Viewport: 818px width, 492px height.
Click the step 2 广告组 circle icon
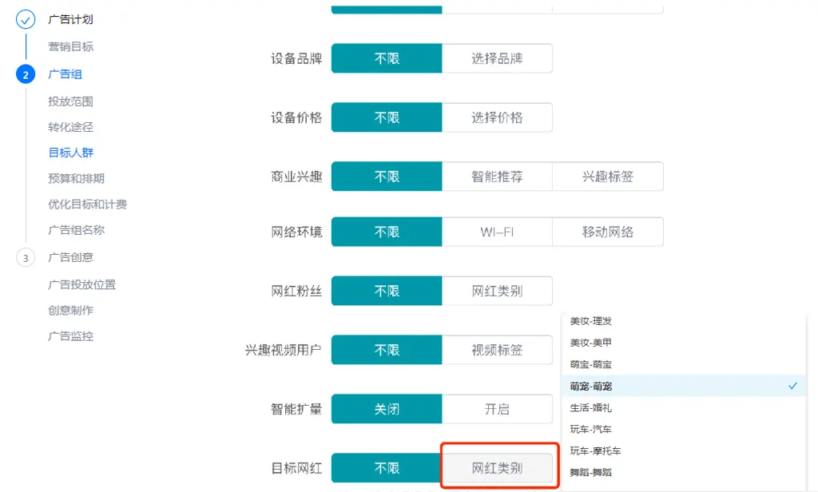point(26,74)
